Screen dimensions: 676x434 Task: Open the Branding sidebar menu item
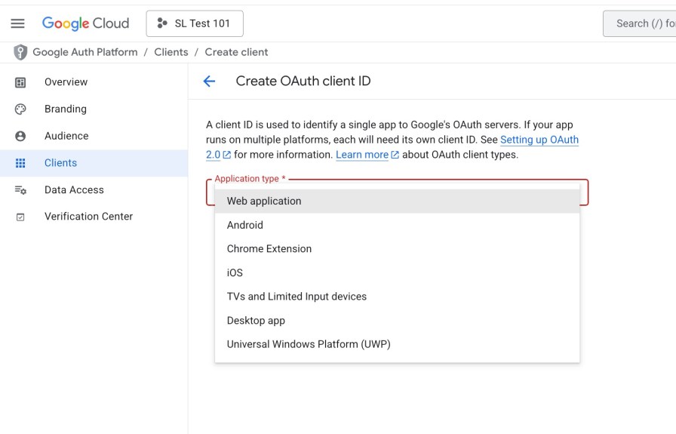66,109
